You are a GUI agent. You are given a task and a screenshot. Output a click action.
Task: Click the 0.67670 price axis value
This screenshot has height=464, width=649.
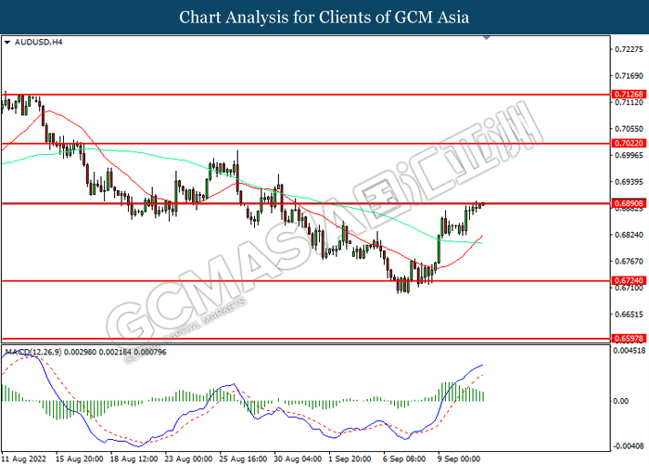coord(630,262)
